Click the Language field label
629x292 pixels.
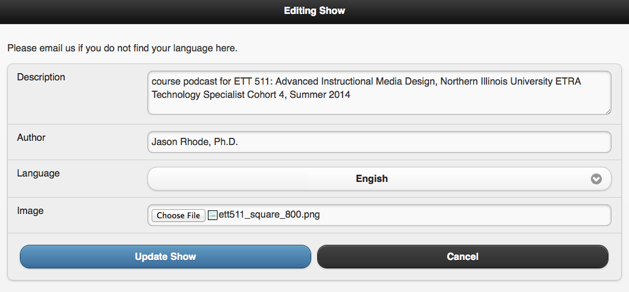point(38,174)
